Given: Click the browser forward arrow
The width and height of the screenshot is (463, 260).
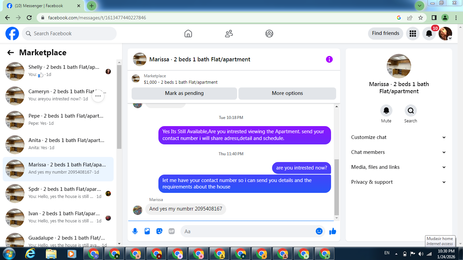Looking at the screenshot, I should tap(18, 18).
